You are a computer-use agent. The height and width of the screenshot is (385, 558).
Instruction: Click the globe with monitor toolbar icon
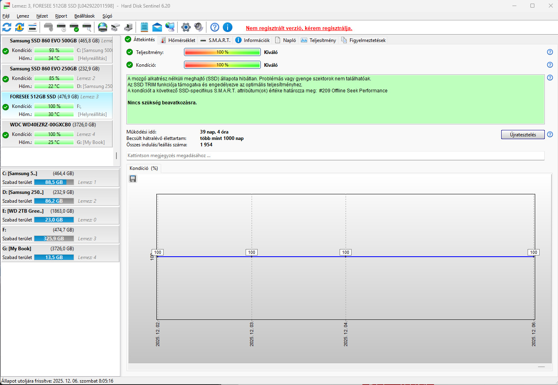(x=170, y=27)
